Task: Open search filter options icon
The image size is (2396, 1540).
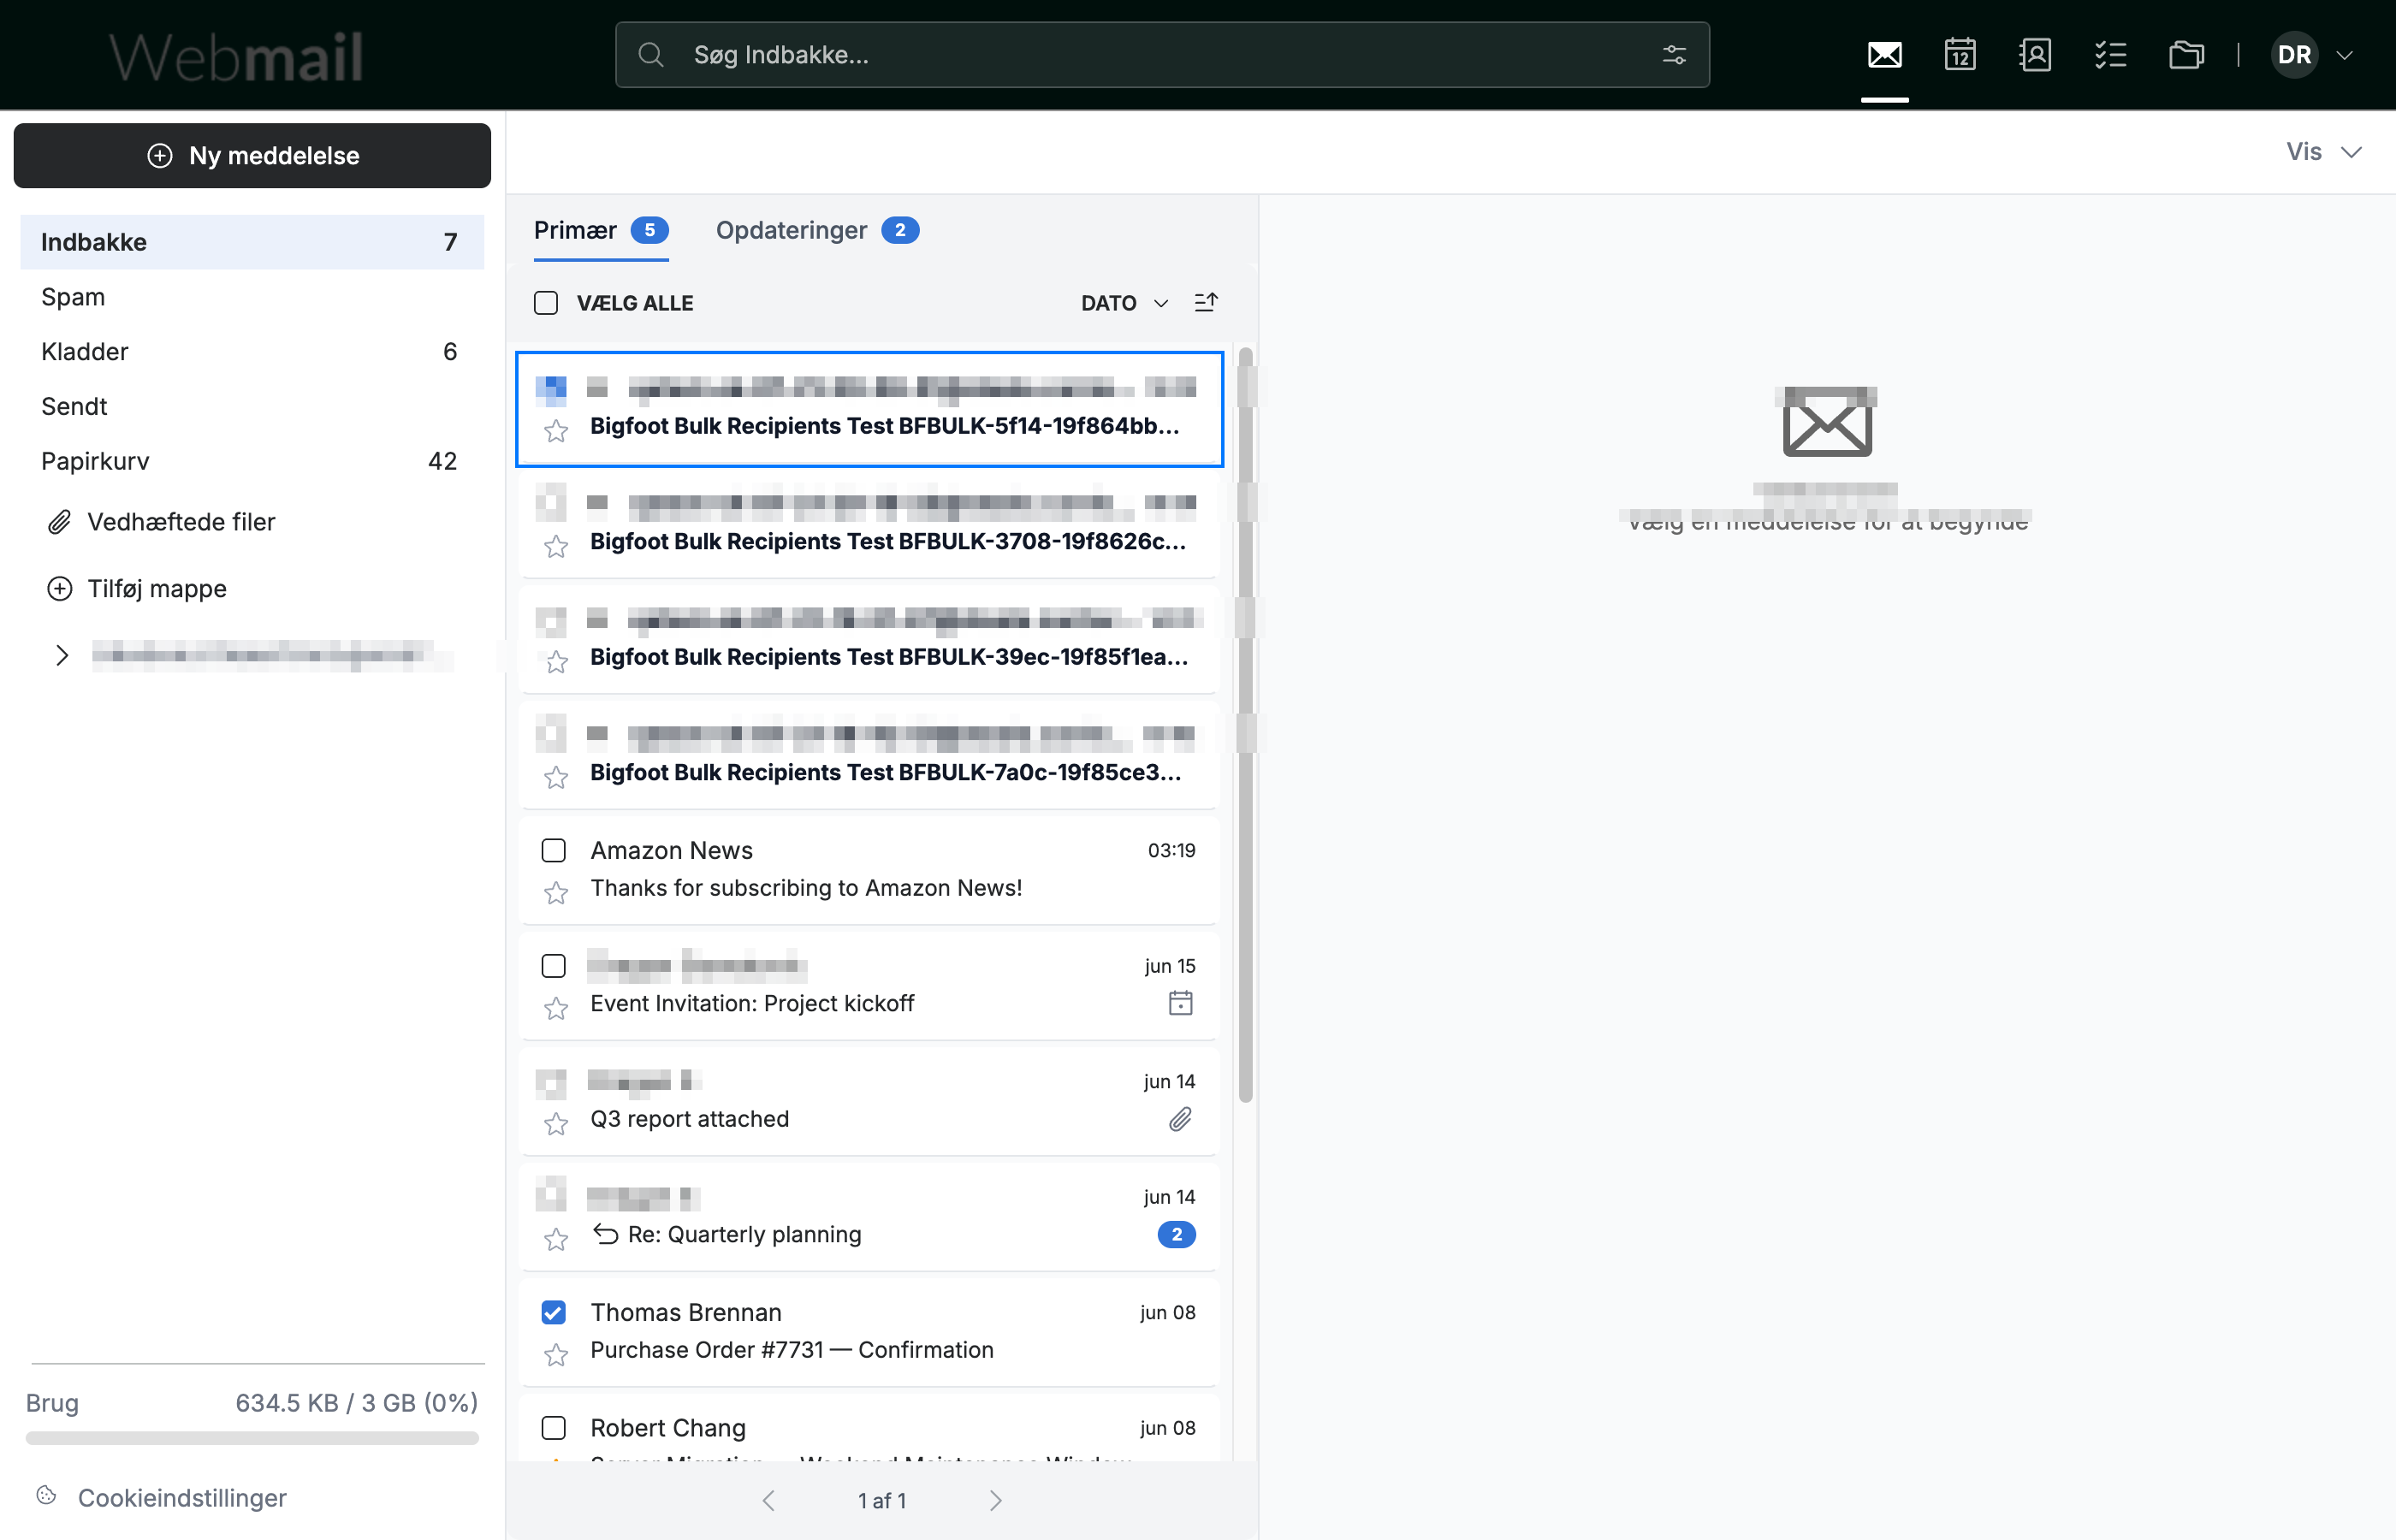Action: tap(1674, 55)
